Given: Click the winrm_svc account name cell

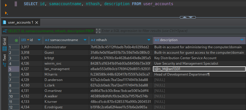Looking at the screenshot, I should pos(66,63).
